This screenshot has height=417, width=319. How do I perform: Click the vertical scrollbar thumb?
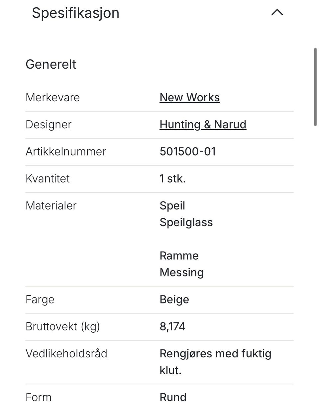pyautogui.click(x=315, y=87)
